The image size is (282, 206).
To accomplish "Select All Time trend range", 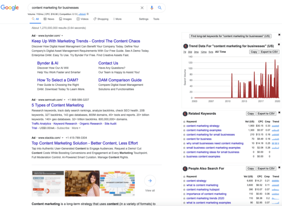I will pos(220,52).
